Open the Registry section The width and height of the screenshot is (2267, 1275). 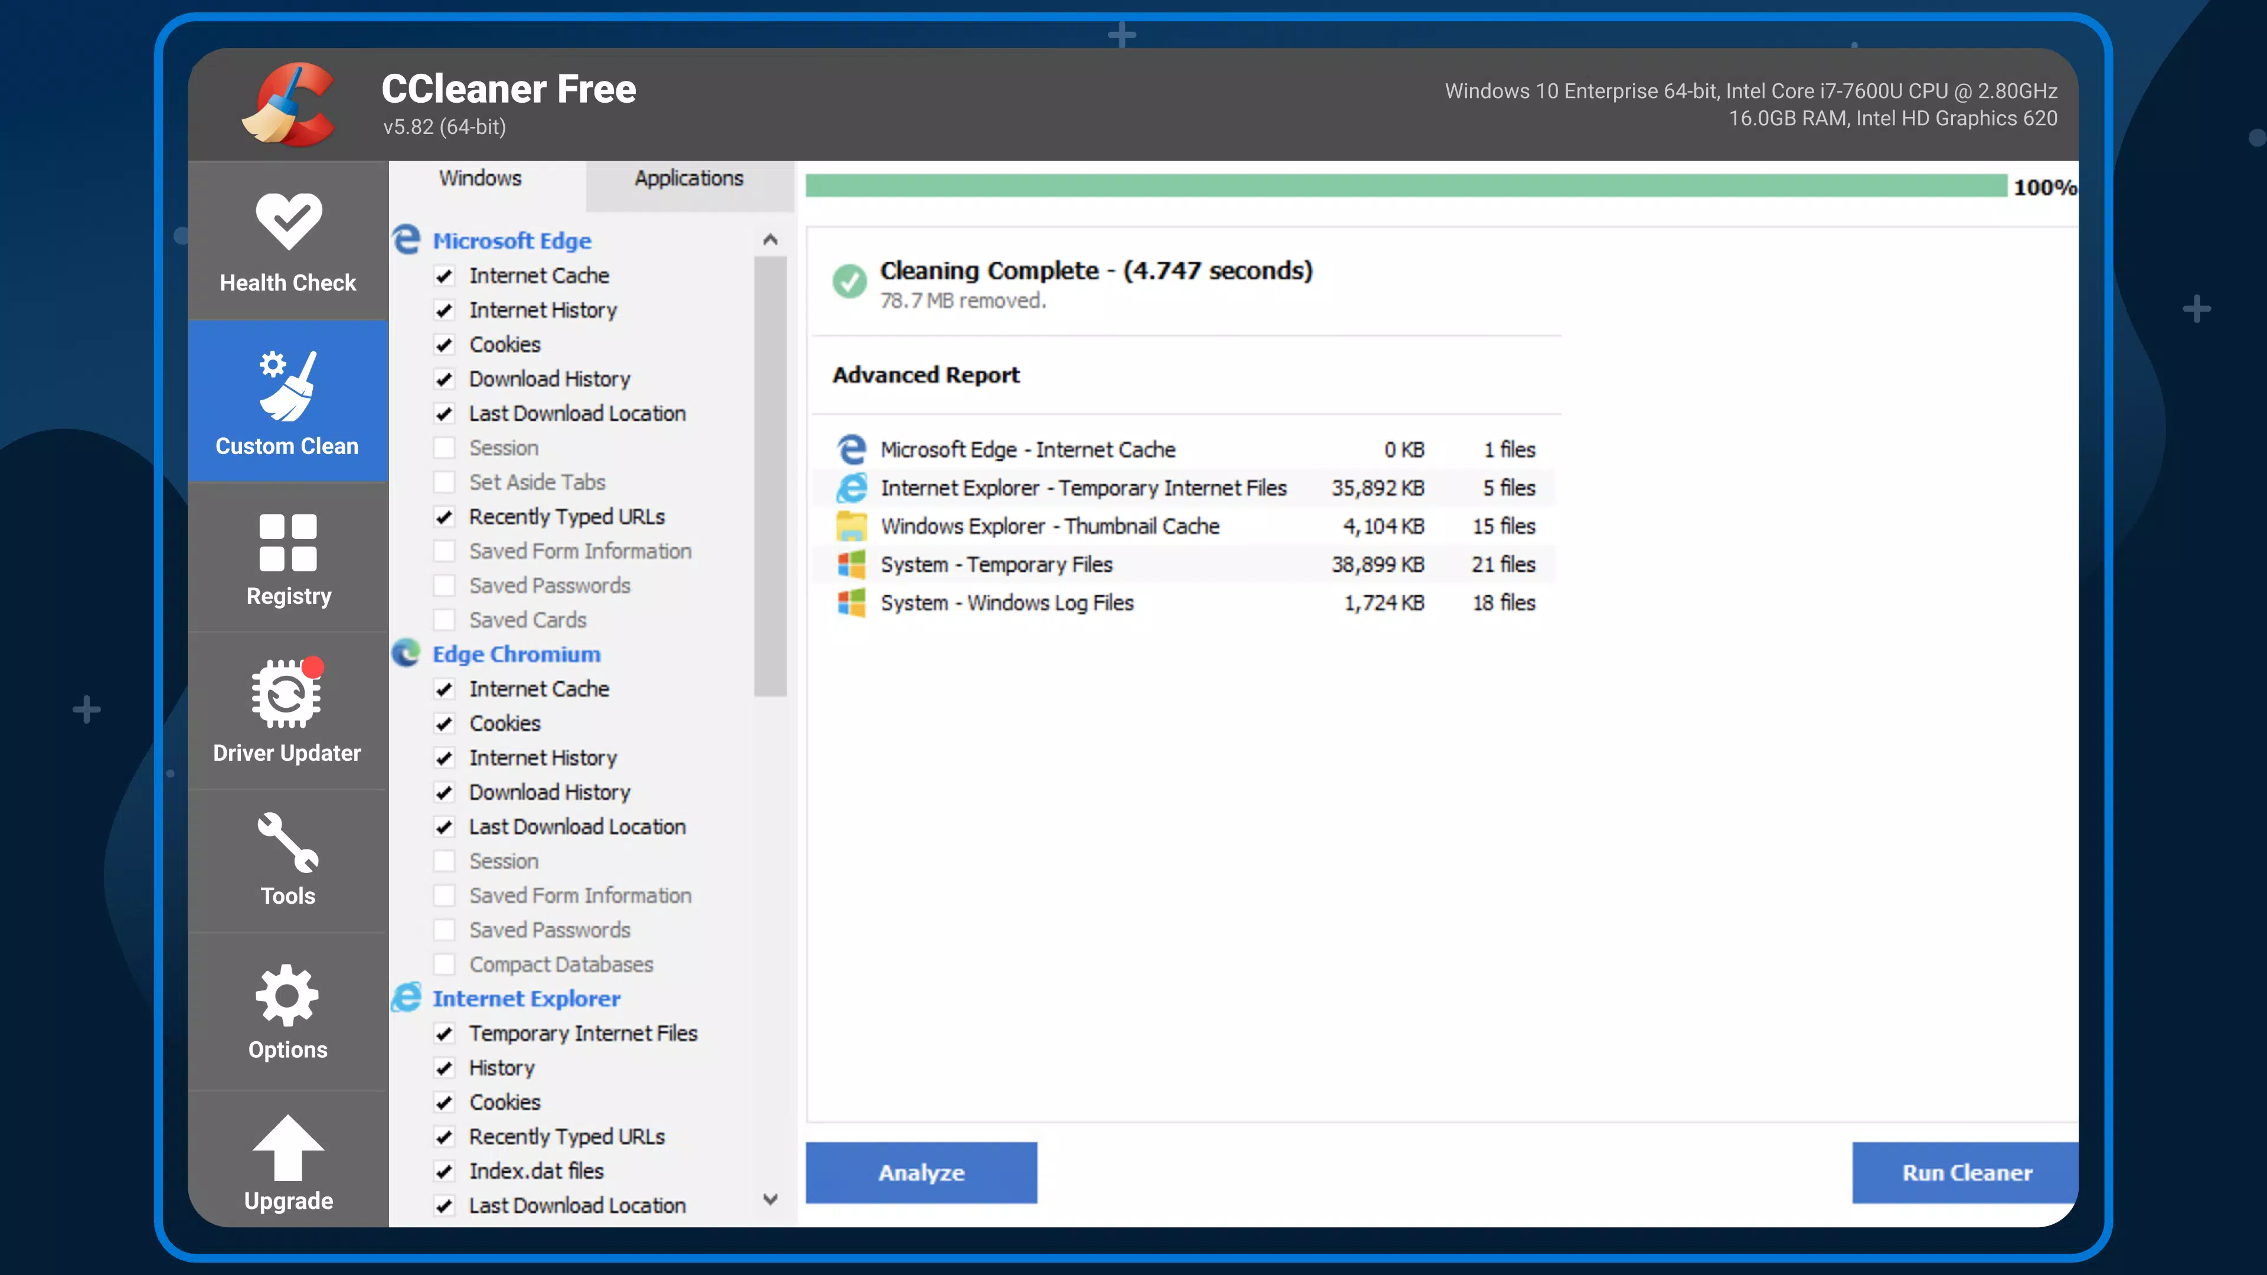(x=288, y=557)
